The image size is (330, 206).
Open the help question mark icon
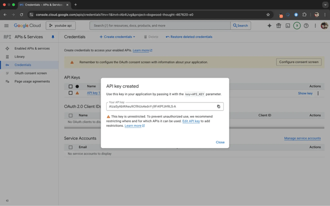(306, 25)
